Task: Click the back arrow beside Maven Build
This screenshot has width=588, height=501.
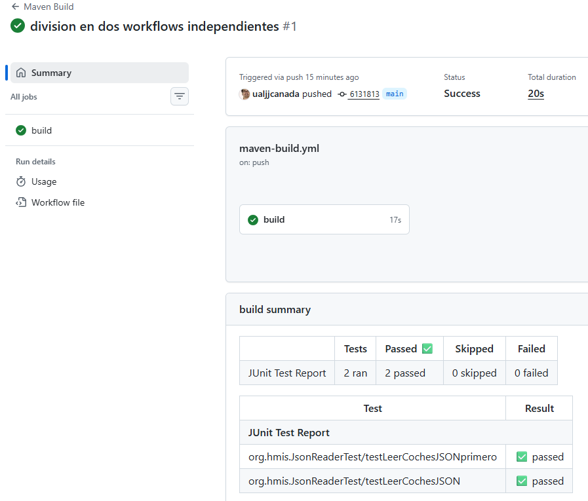Action: (x=15, y=7)
